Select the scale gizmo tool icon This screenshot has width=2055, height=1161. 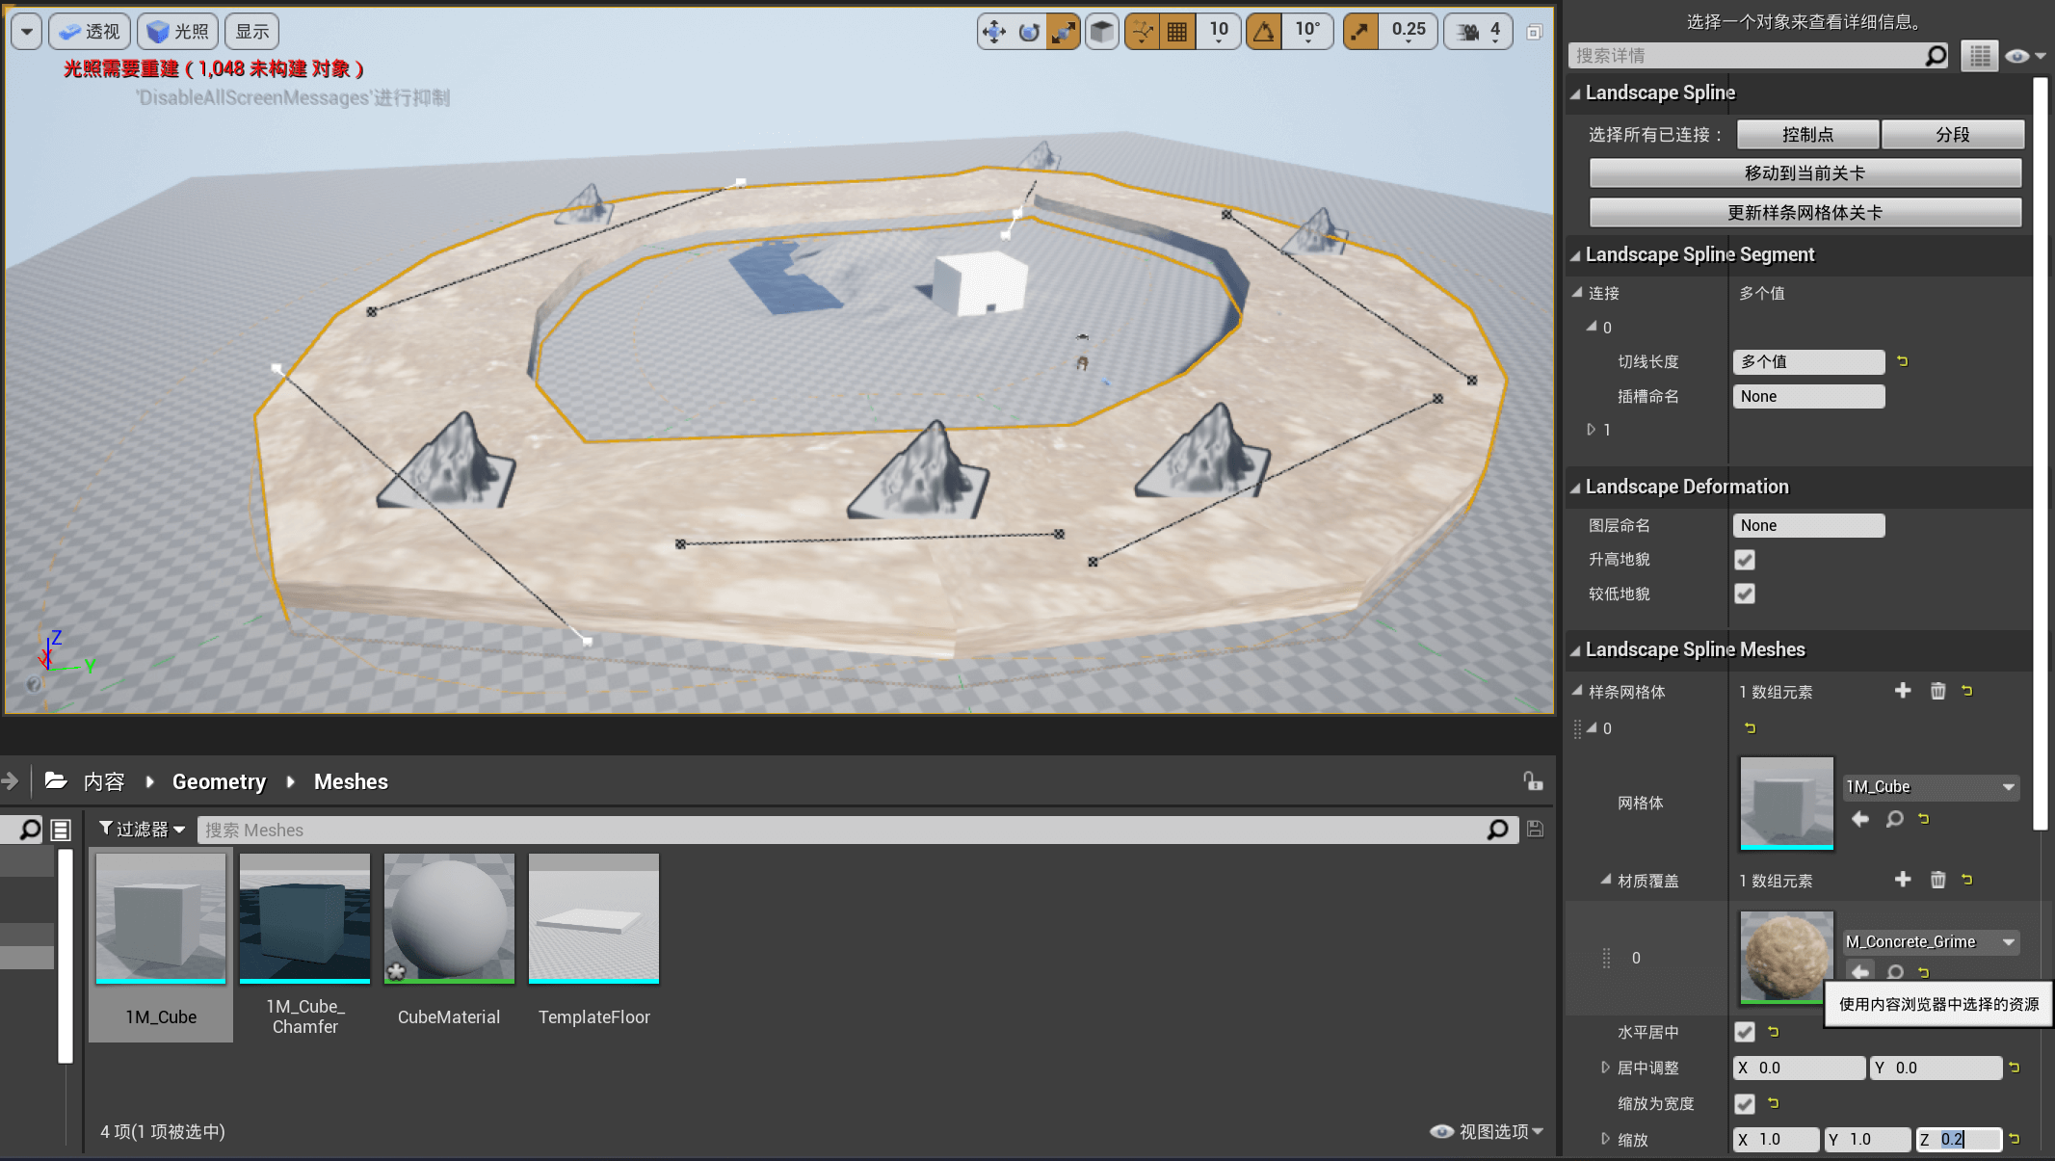(x=1063, y=32)
